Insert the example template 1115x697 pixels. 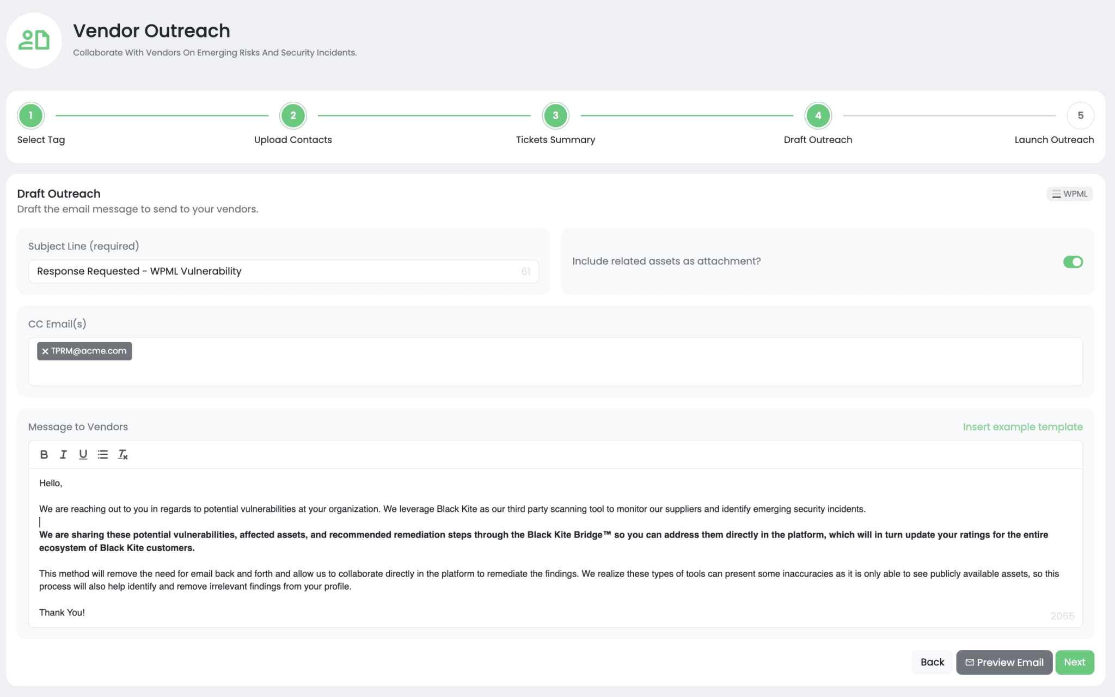coord(1022,427)
